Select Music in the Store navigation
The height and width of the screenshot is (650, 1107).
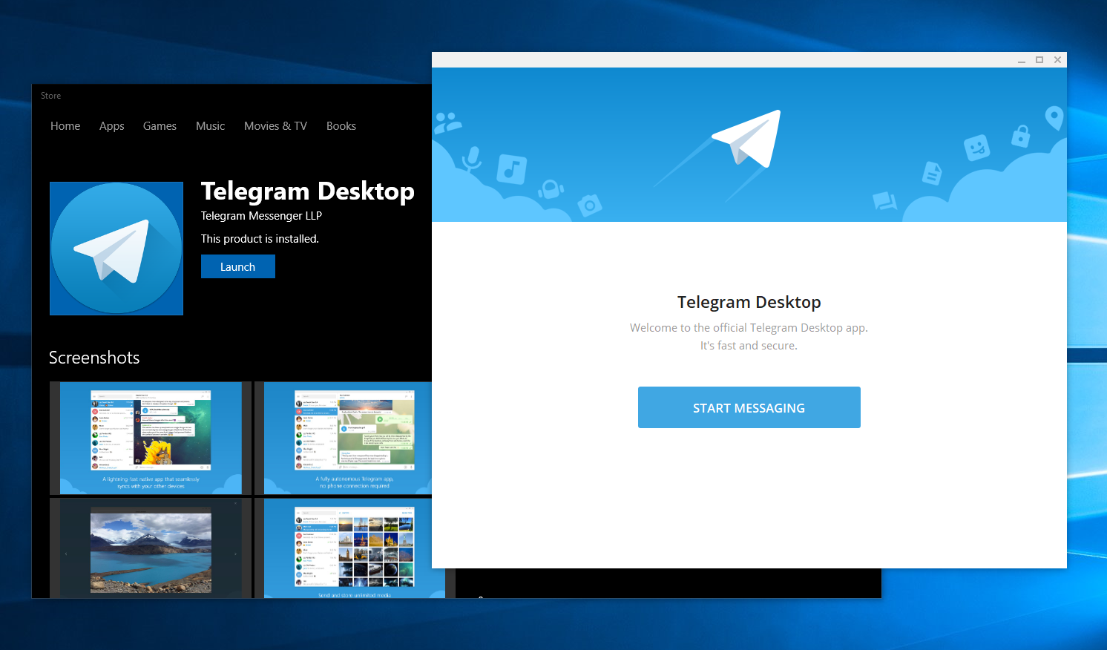tap(210, 125)
